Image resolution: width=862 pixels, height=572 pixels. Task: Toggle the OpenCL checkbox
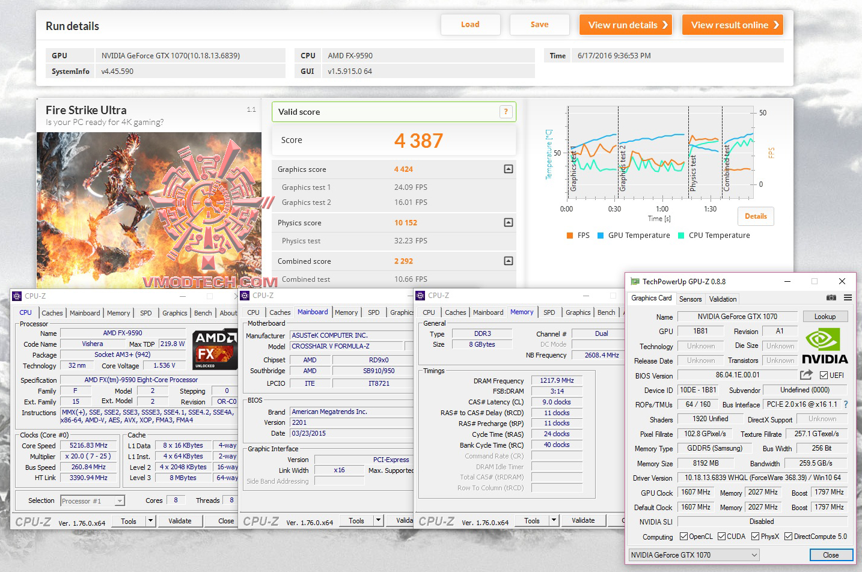click(683, 537)
